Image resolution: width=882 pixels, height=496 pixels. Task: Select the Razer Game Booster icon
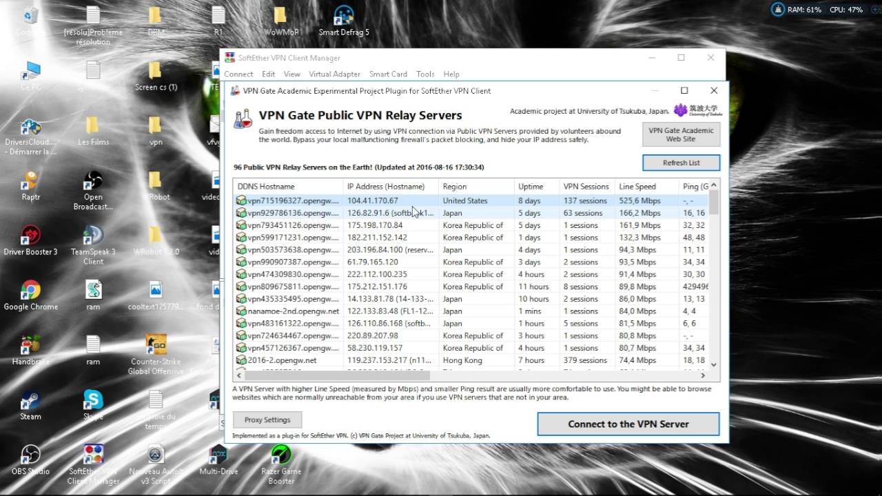281,465
